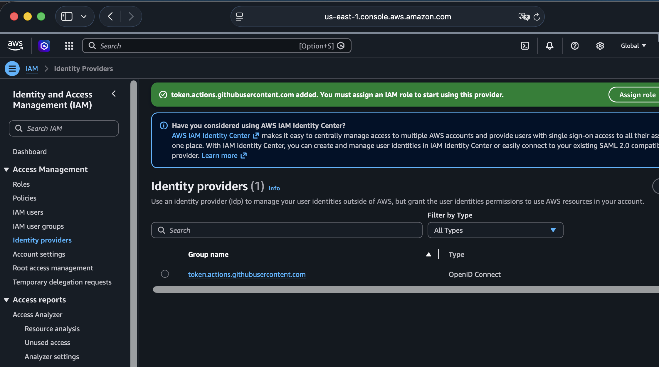Click the magnifier icon in providers search
This screenshot has width=659, height=367.
click(x=161, y=230)
